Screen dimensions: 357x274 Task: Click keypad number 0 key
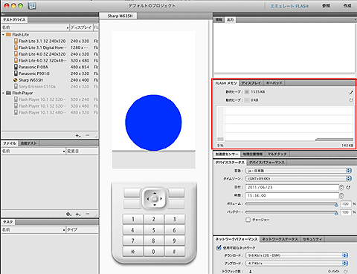(153, 252)
